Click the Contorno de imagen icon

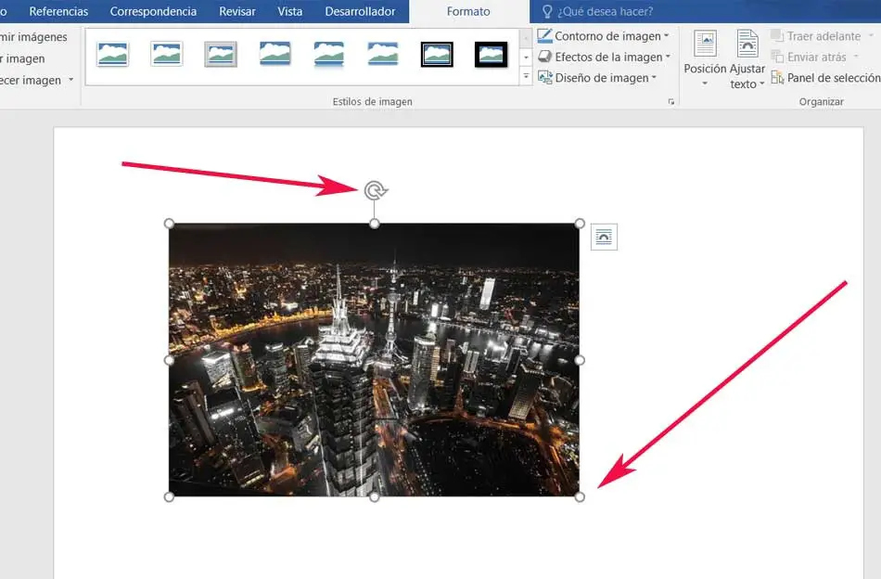click(544, 36)
